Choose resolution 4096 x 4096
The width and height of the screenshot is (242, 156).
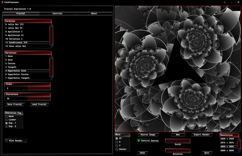coord(228,146)
